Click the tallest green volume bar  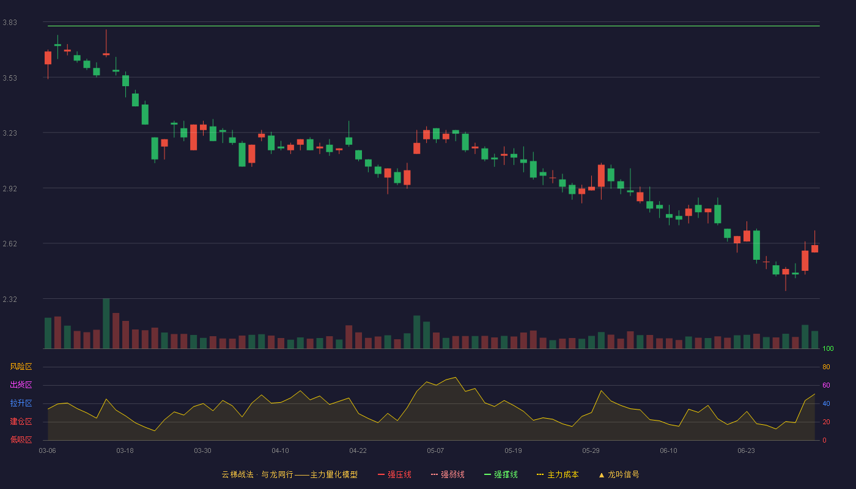[x=106, y=323]
